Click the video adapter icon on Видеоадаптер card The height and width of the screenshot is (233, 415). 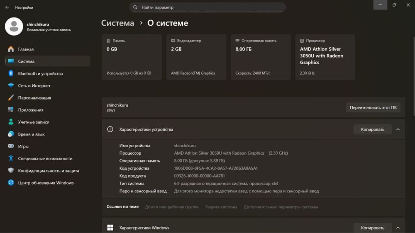pos(173,41)
